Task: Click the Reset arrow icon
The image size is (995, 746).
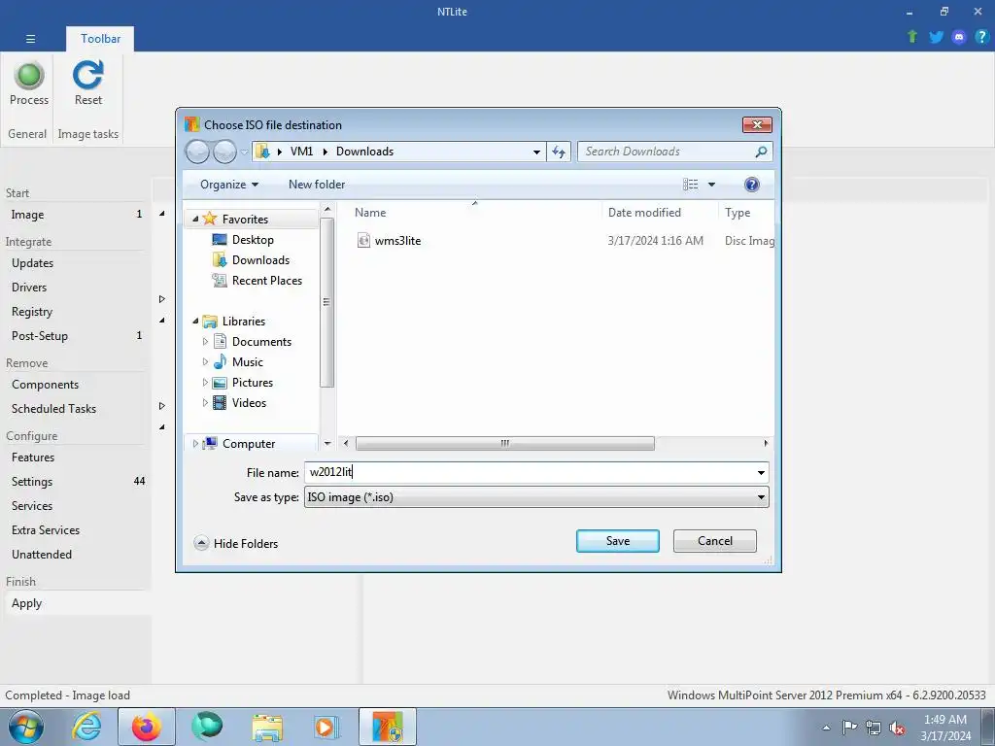Action: [87, 75]
